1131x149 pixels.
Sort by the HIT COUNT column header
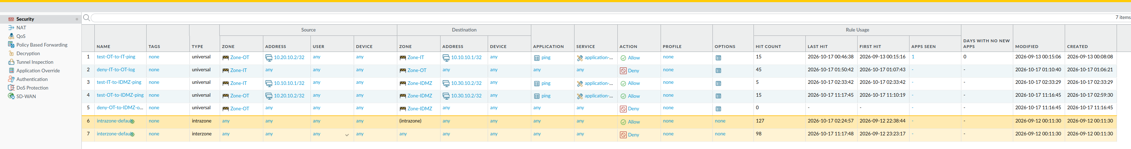click(x=768, y=46)
